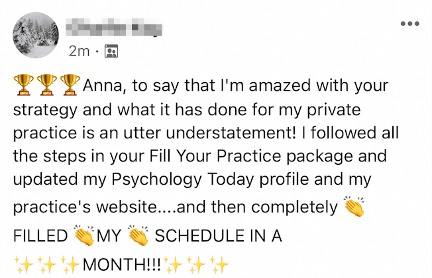
Task: Click the last sparkle emoji in the post
Action: 220,266
